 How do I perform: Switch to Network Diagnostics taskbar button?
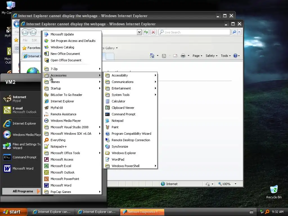point(142,212)
